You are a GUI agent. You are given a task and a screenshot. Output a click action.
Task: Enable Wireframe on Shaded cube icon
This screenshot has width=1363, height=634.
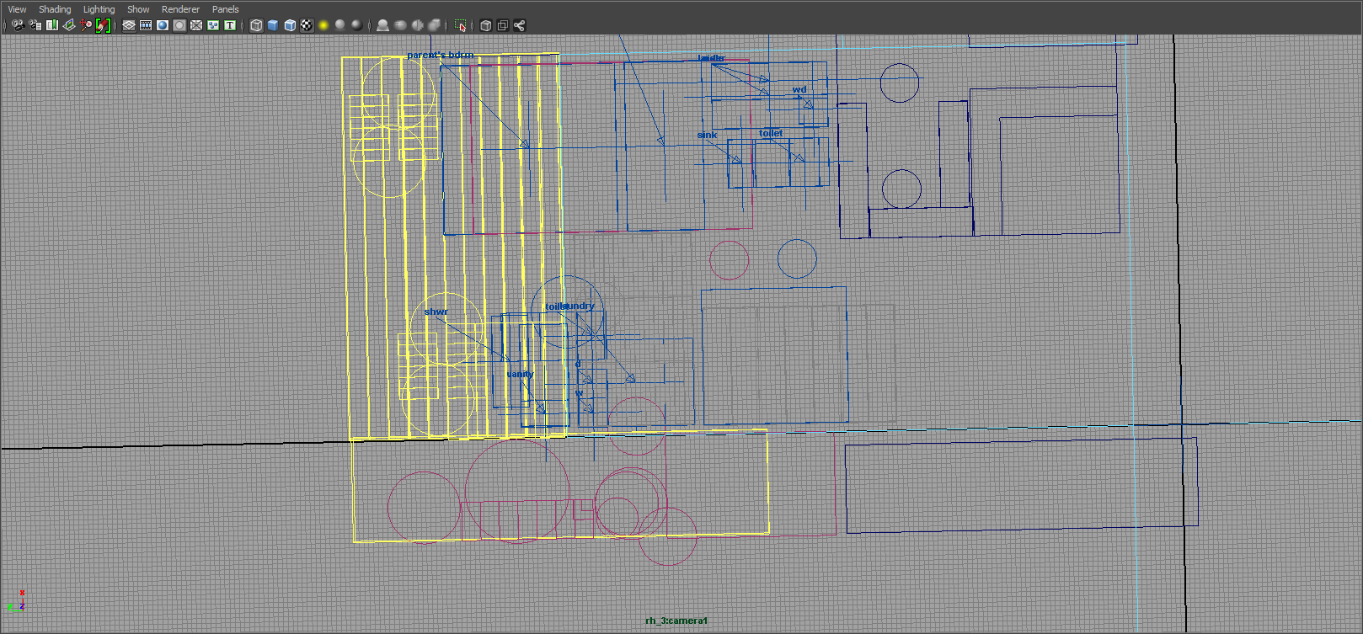(290, 25)
